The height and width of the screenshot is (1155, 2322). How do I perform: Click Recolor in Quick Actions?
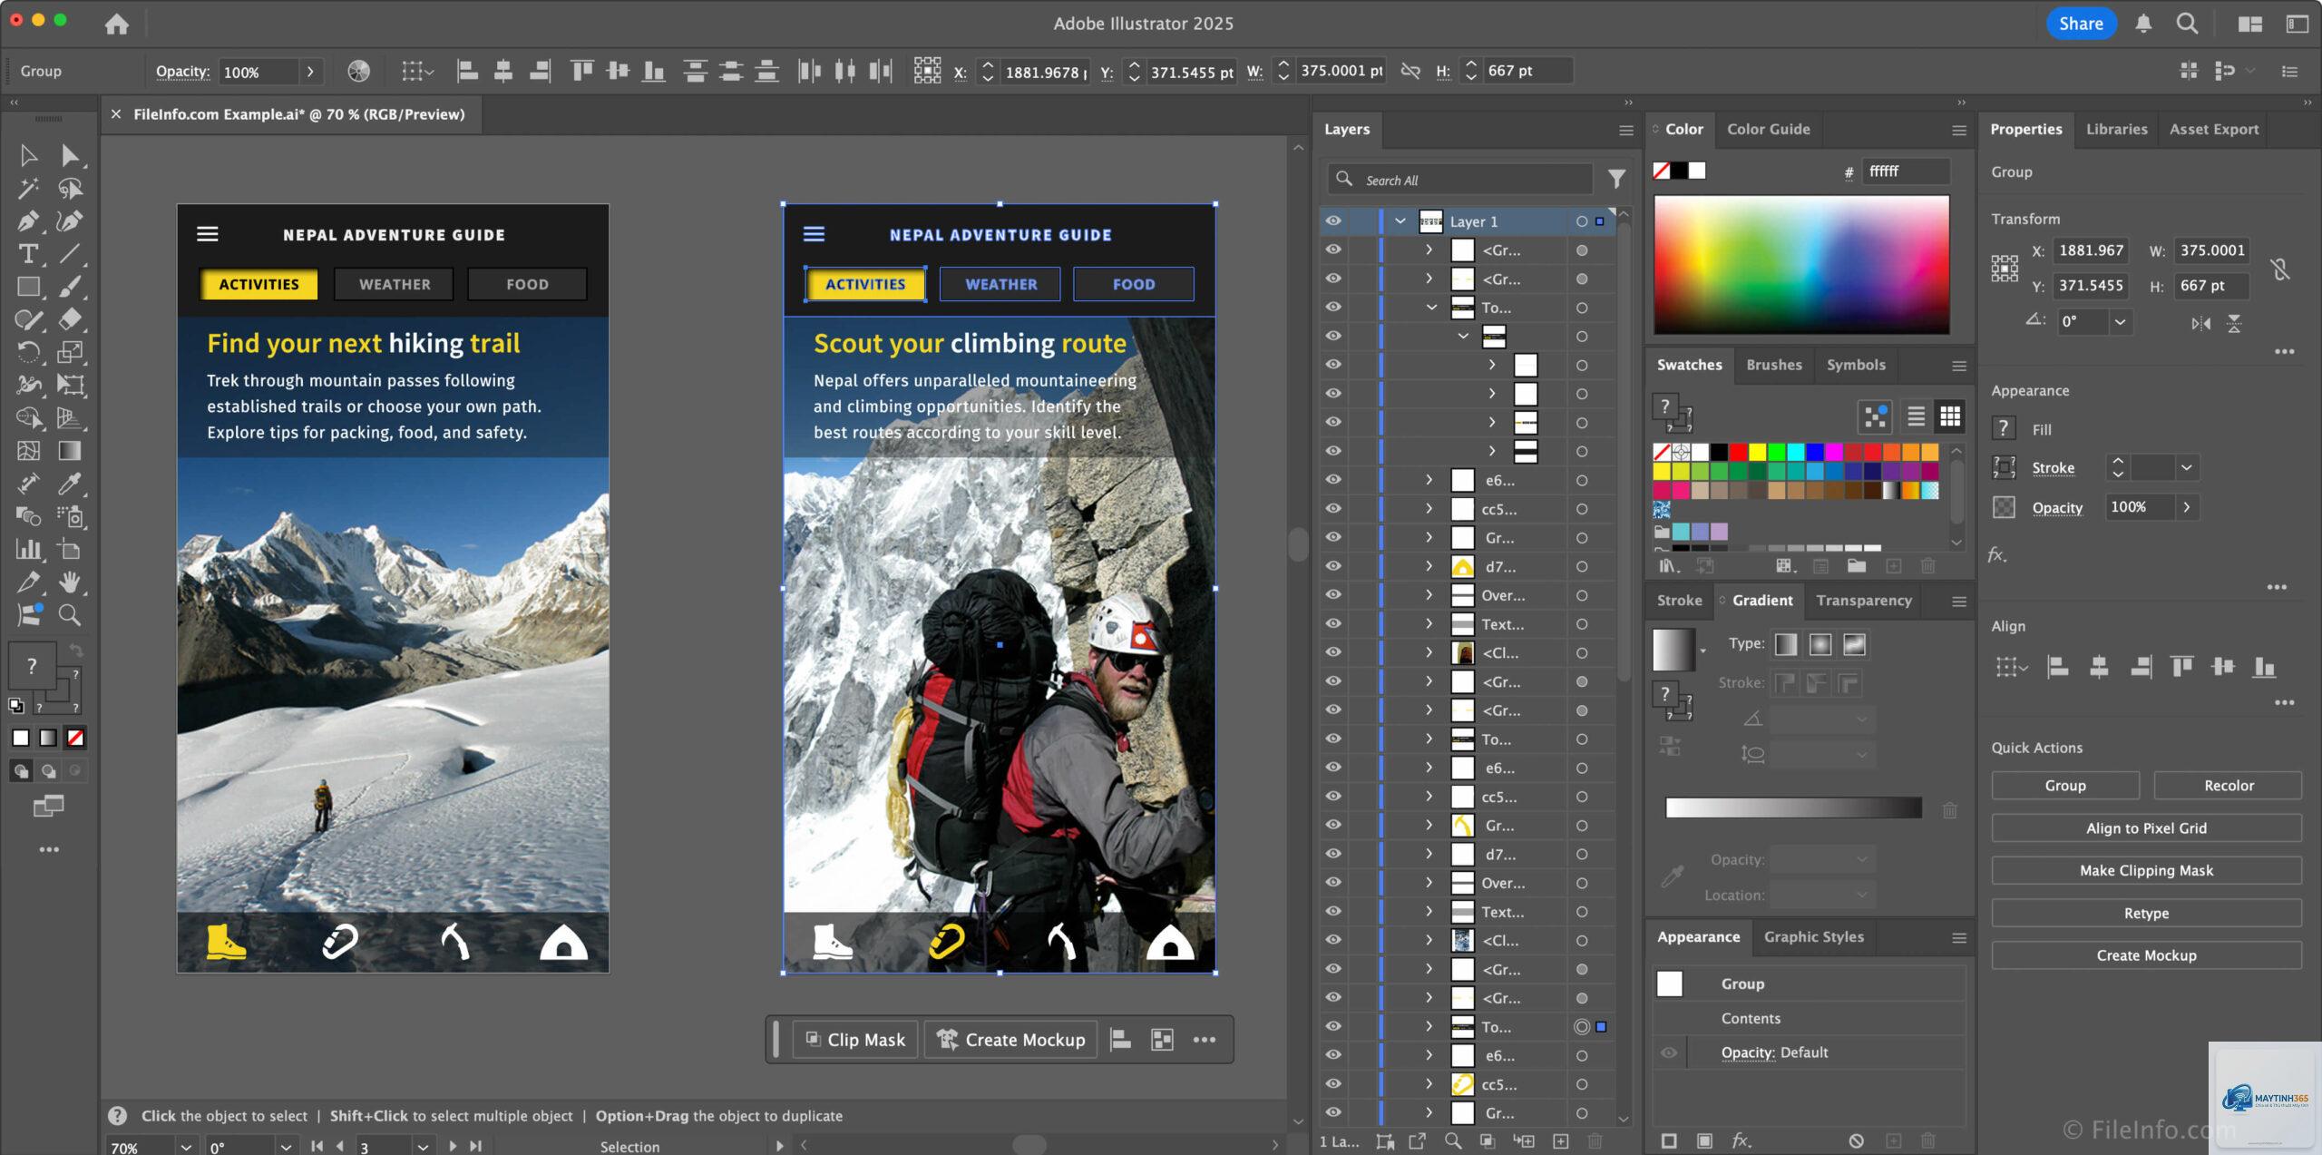click(2228, 786)
